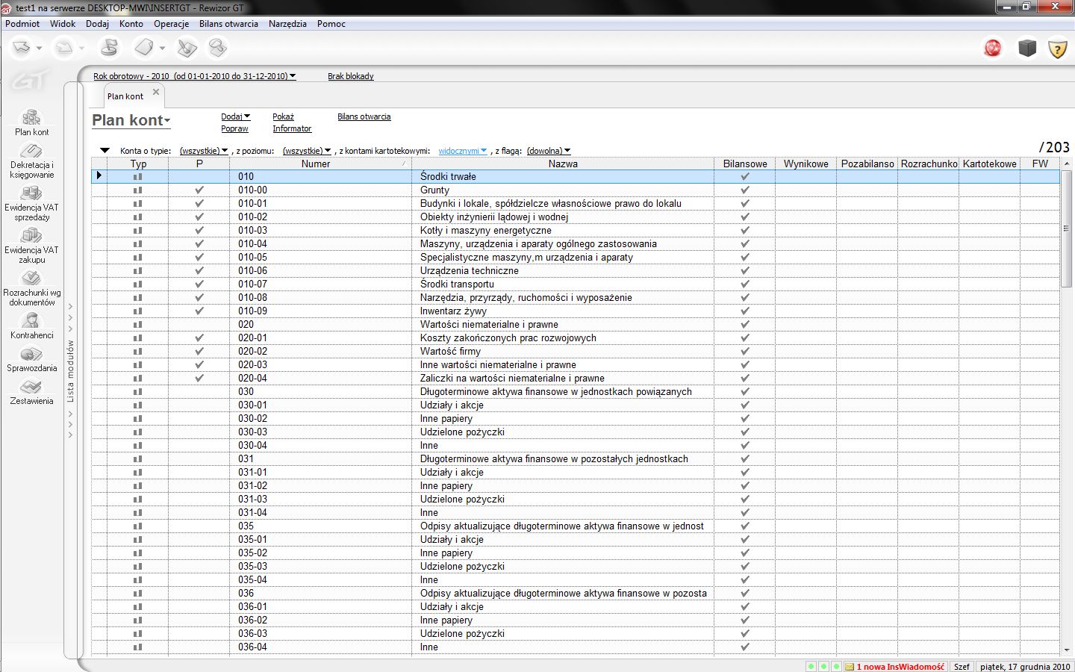1075x672 pixels.
Task: Open Ewidencja VAT zakupu module
Action: 31,246
